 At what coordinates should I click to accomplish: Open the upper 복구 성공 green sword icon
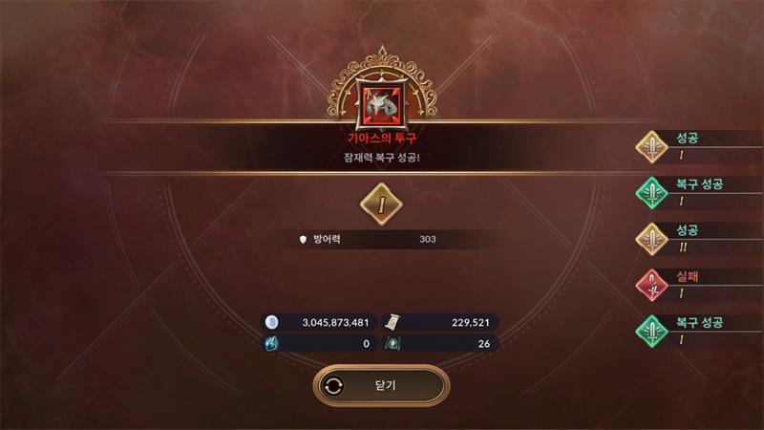(651, 193)
